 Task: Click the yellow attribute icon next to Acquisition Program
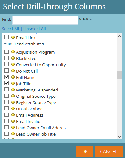13,52
